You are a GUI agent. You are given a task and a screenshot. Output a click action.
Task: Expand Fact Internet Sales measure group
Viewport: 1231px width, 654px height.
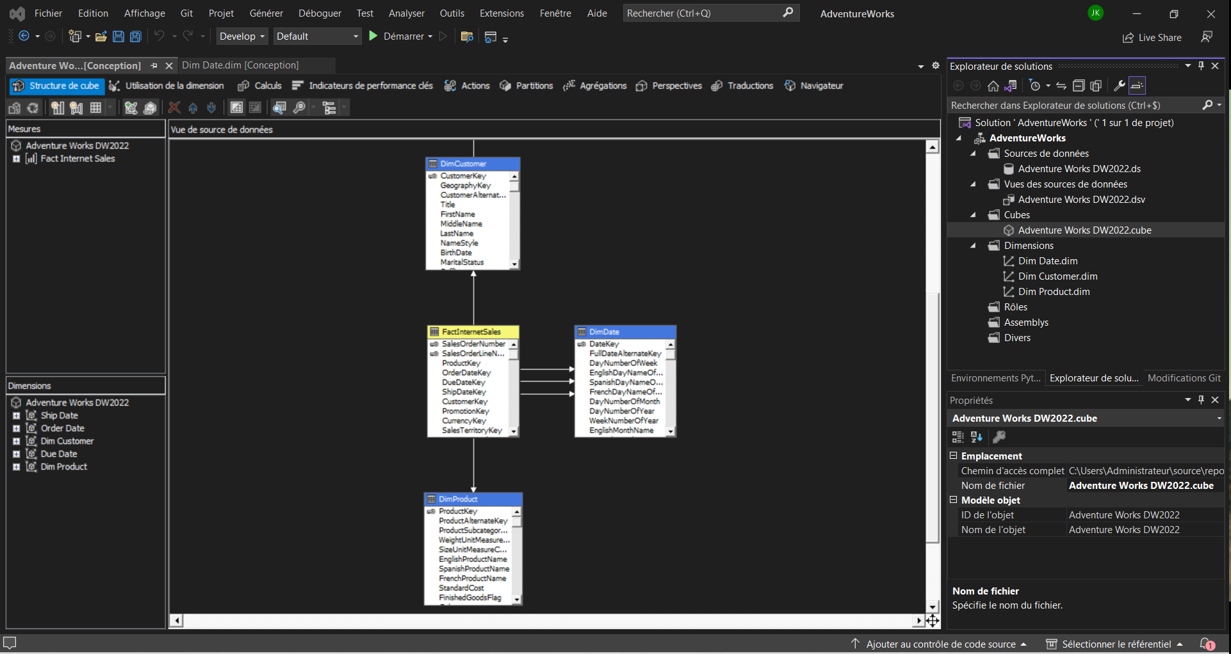click(x=17, y=159)
